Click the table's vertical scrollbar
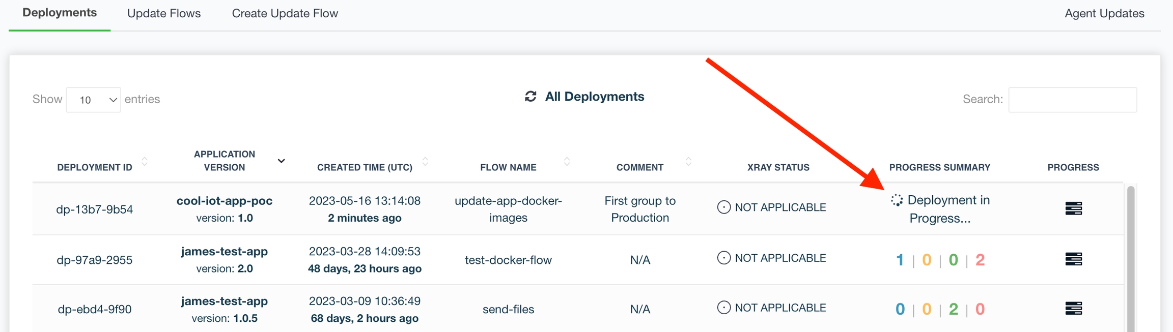The height and width of the screenshot is (332, 1173). pyautogui.click(x=1130, y=254)
